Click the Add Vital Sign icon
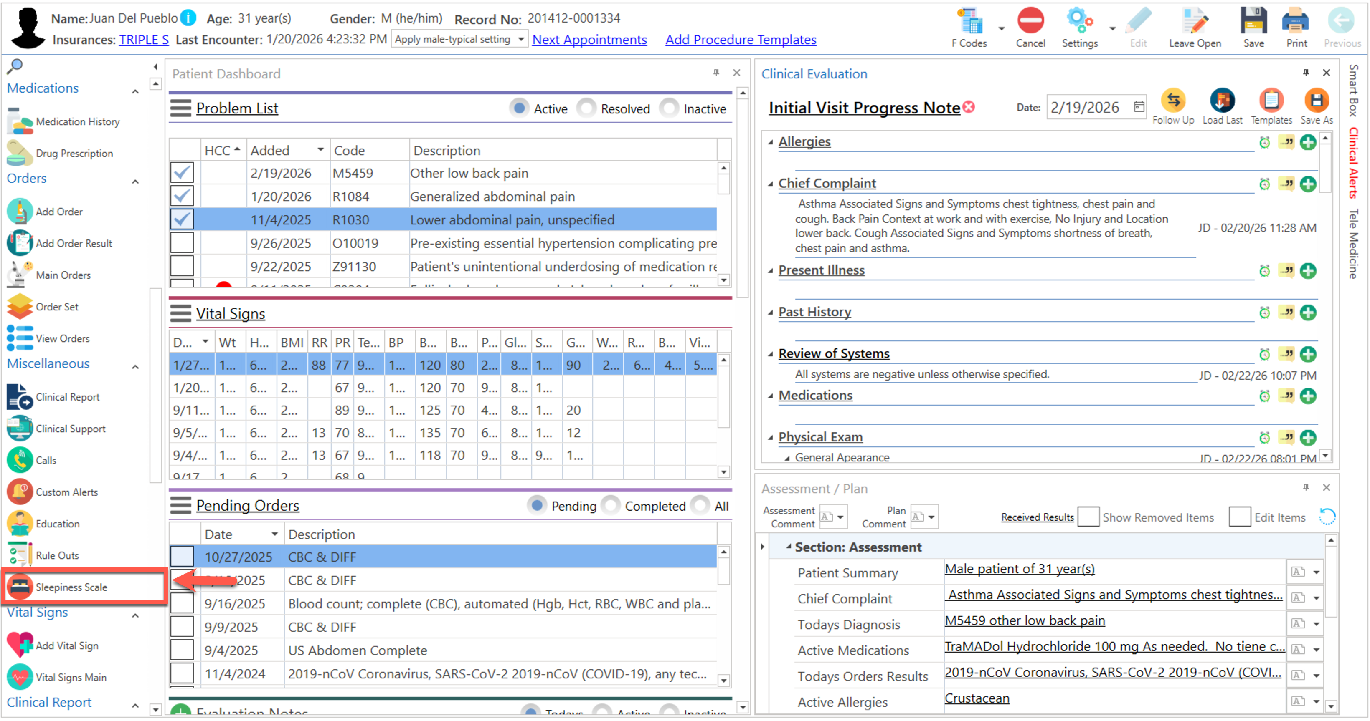The width and height of the screenshot is (1370, 721). [20, 645]
